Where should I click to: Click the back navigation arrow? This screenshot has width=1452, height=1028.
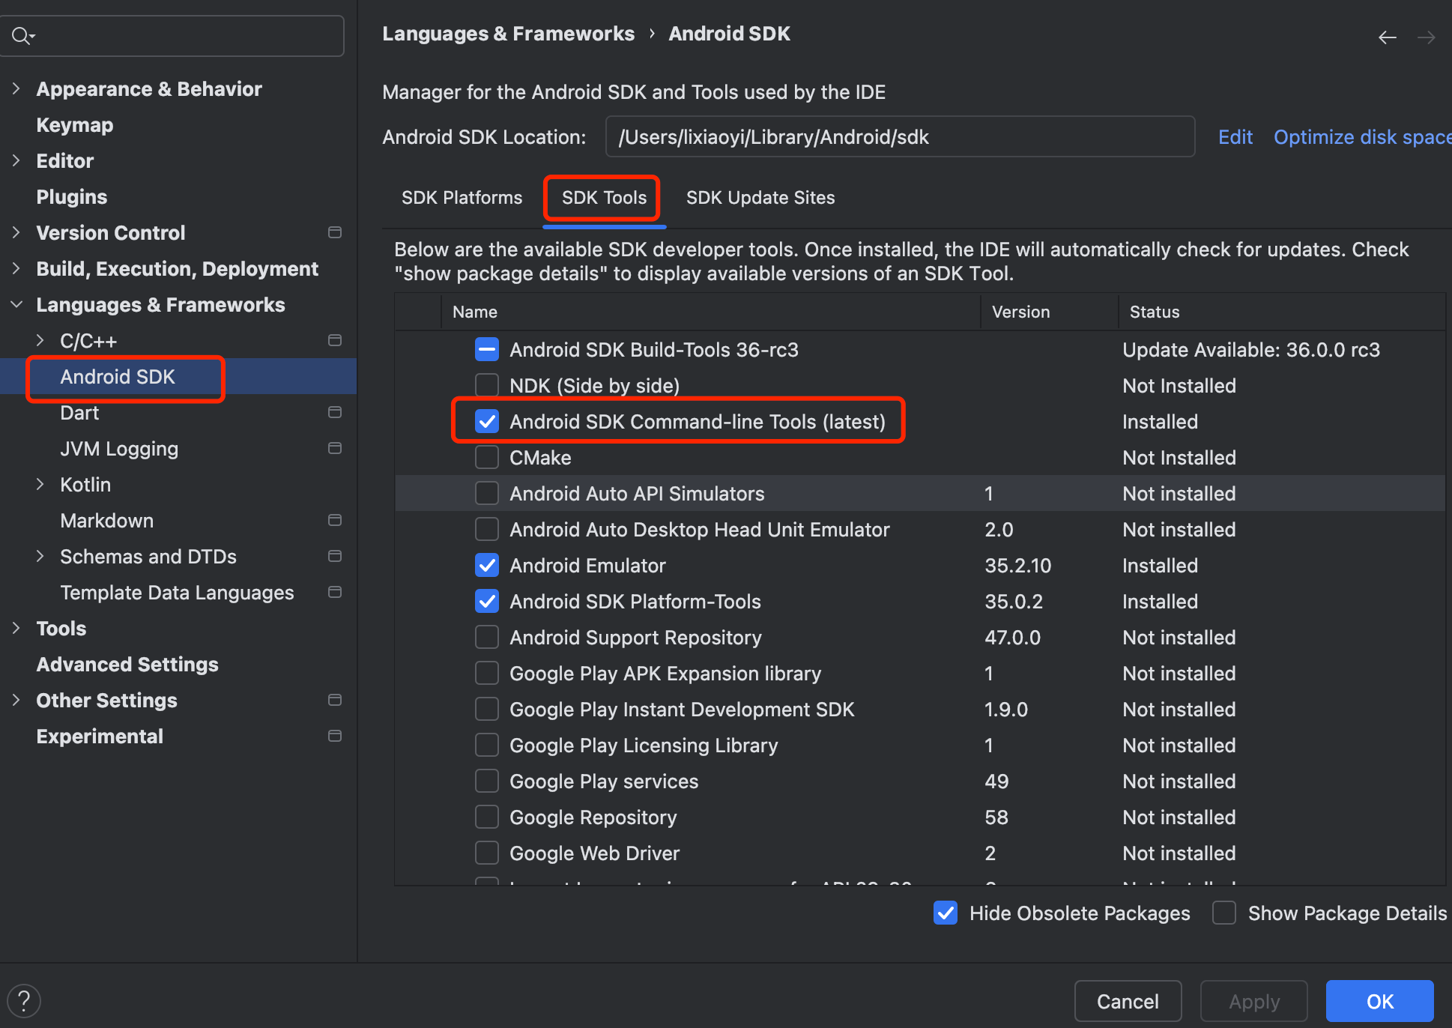click(1387, 37)
